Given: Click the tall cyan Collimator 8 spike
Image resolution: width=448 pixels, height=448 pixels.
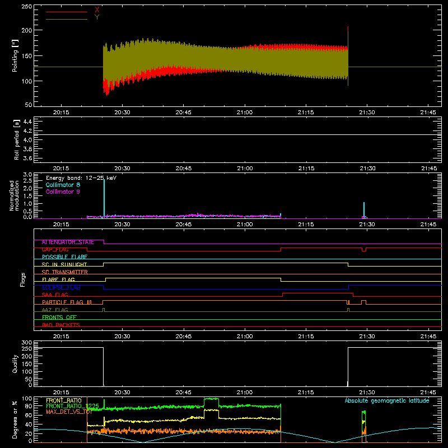Looking at the screenshot, I should tap(104, 197).
